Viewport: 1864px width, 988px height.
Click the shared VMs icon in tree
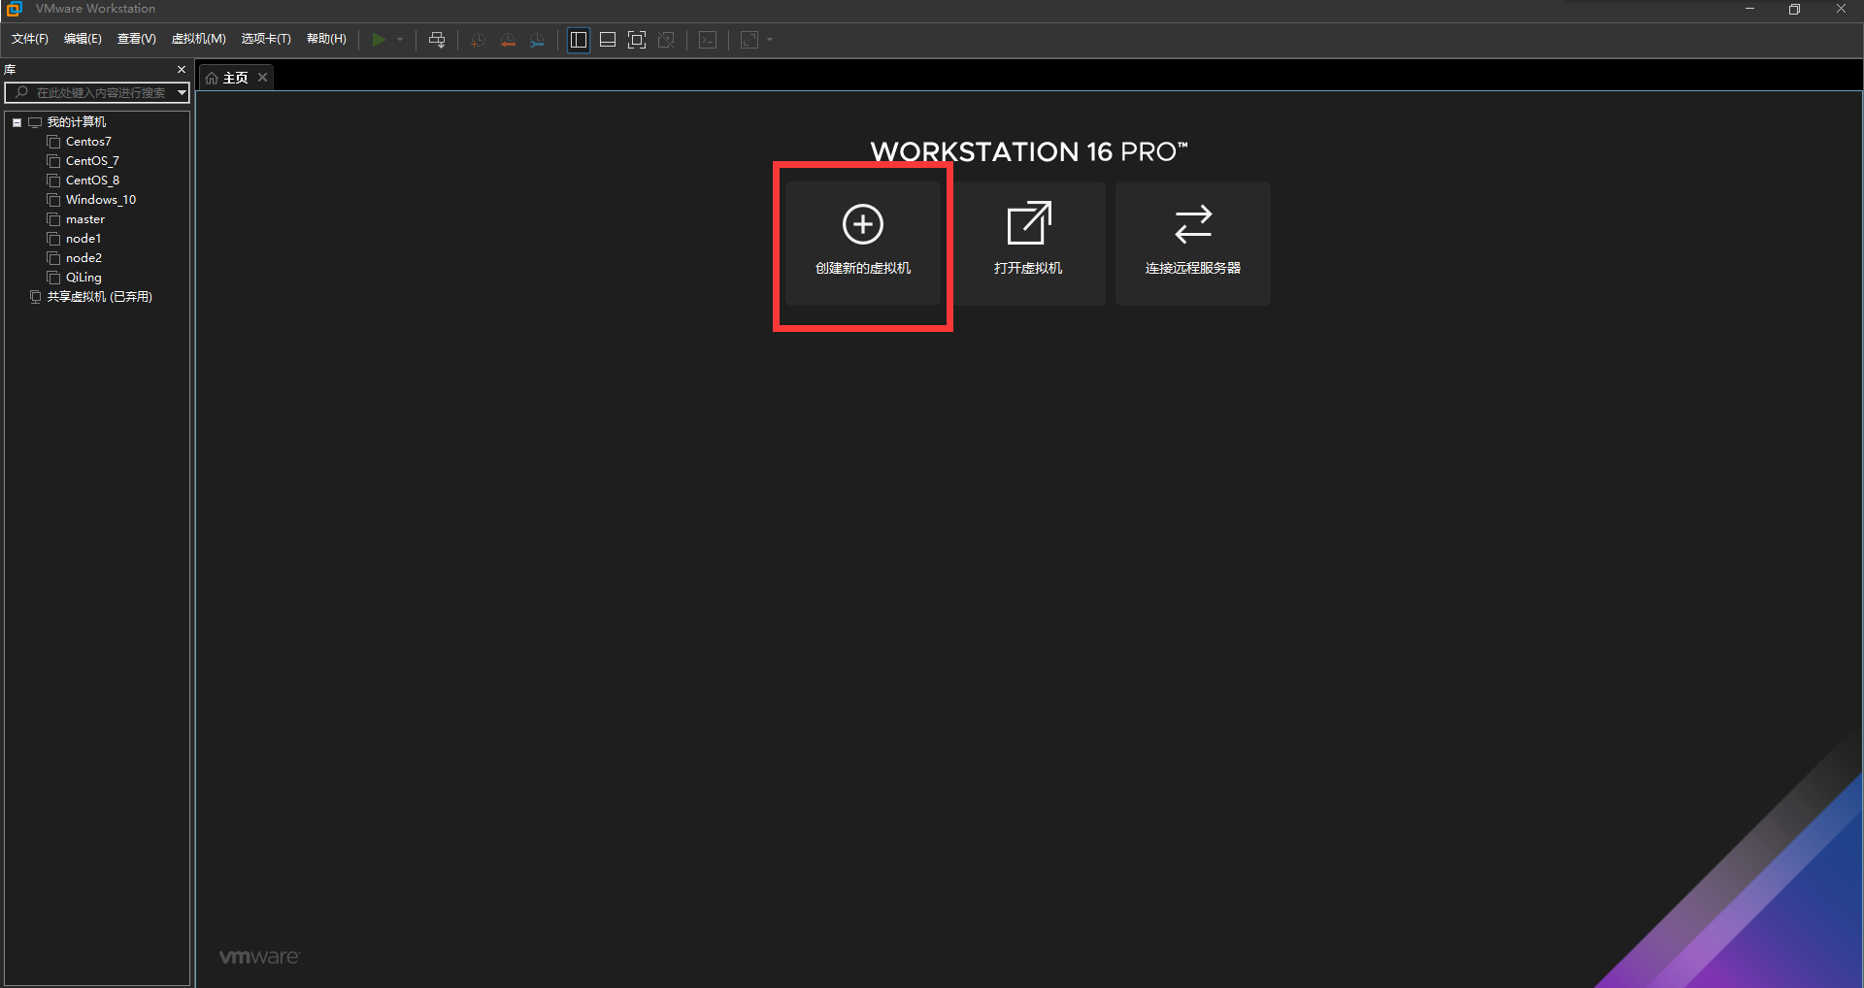tap(36, 297)
